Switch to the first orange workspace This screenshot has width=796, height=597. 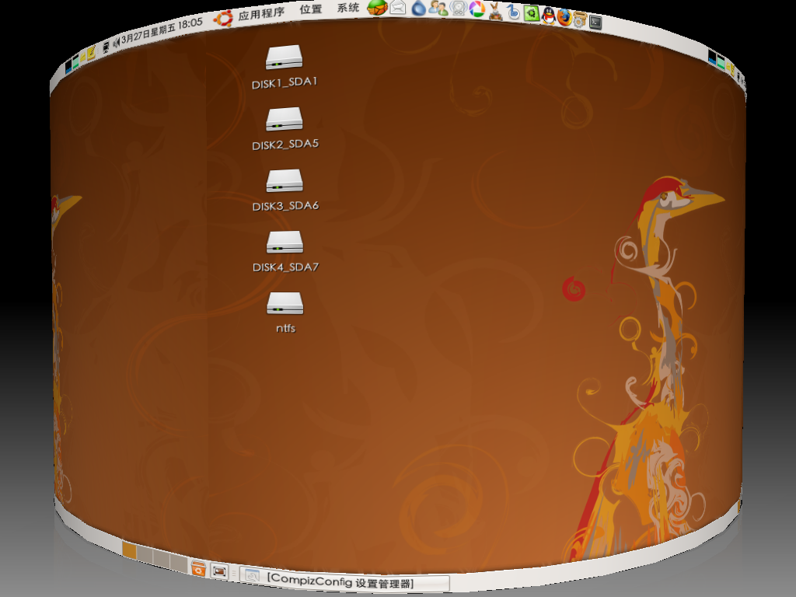click(x=130, y=550)
